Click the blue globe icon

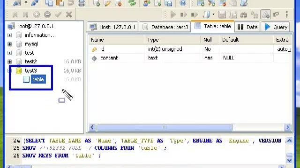click(x=183, y=3)
